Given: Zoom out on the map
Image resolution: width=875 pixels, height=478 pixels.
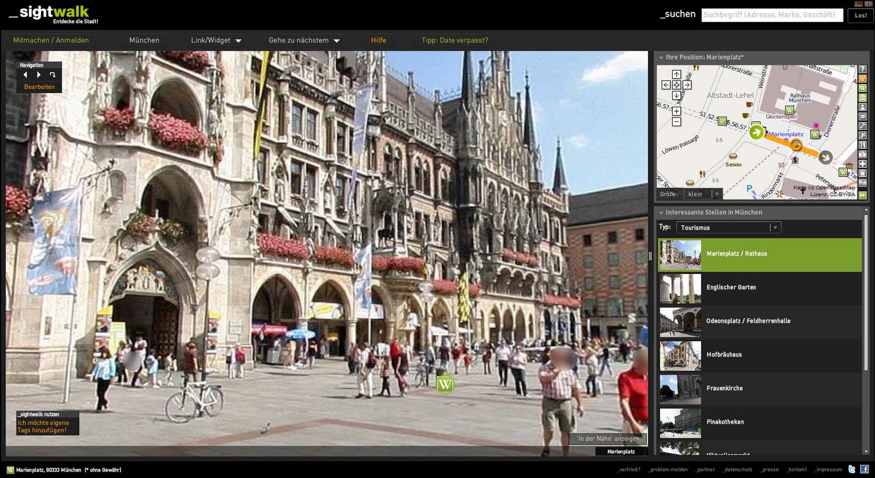Looking at the screenshot, I should pyautogui.click(x=676, y=122).
